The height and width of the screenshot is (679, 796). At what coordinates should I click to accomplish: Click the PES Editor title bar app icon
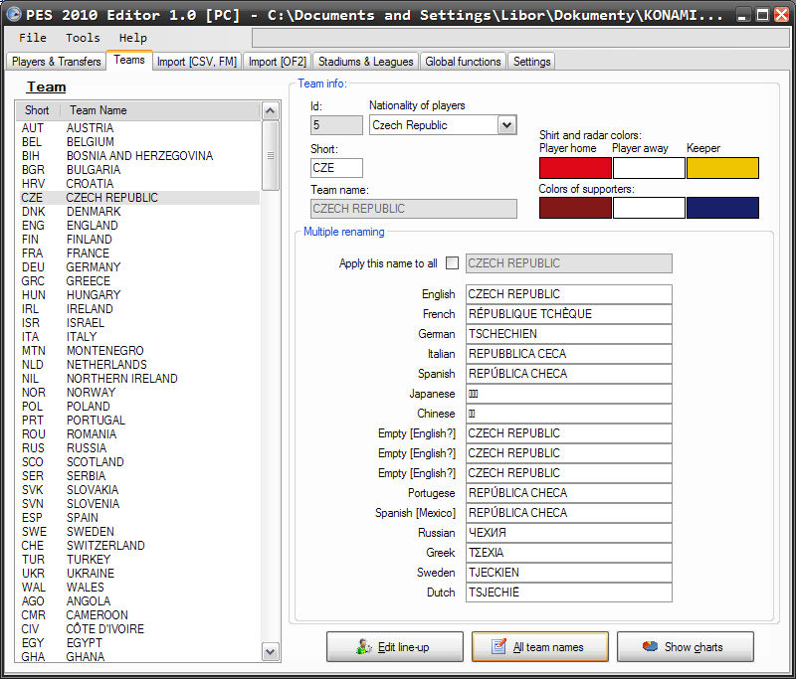click(x=14, y=14)
